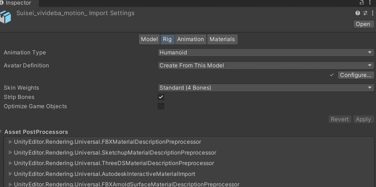Switch to the Model tab
This screenshot has width=376, height=187.
pyautogui.click(x=149, y=39)
